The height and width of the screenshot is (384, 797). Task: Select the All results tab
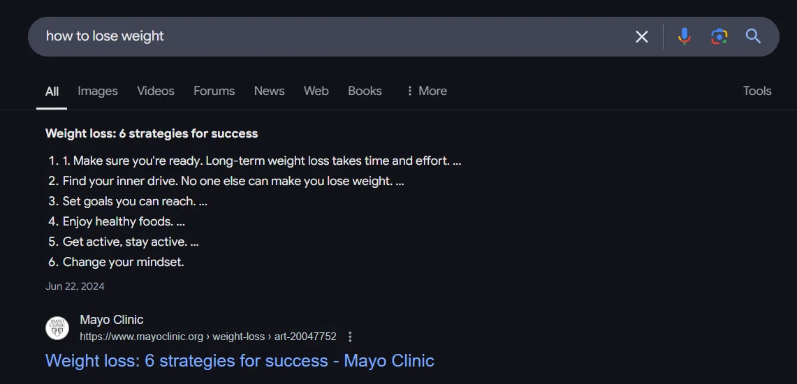pyautogui.click(x=52, y=91)
